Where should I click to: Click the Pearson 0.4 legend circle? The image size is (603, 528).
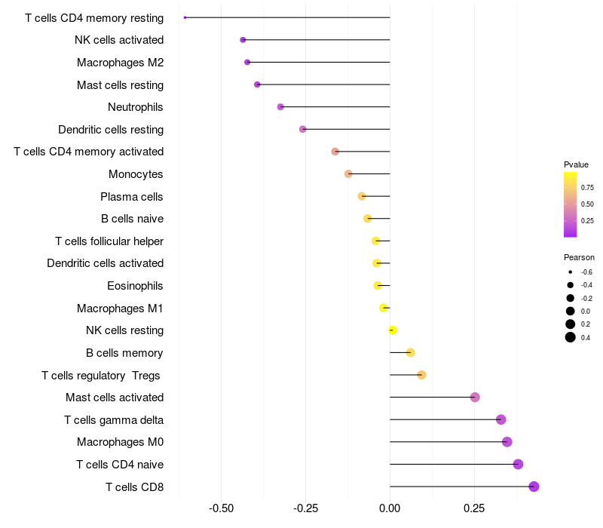tap(571, 337)
